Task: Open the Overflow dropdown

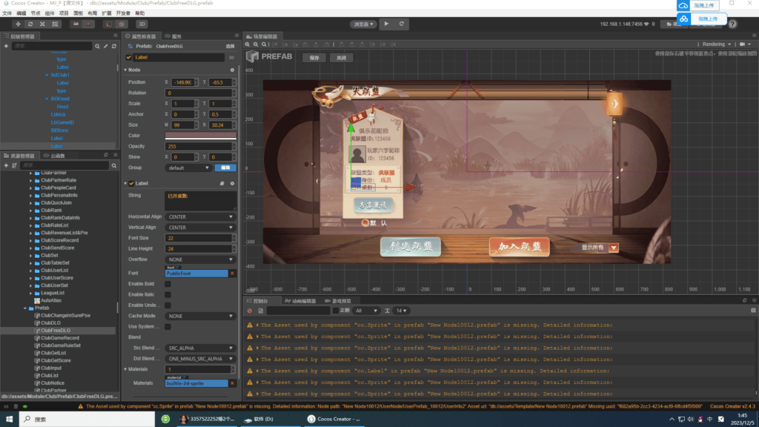Action: pyautogui.click(x=200, y=259)
